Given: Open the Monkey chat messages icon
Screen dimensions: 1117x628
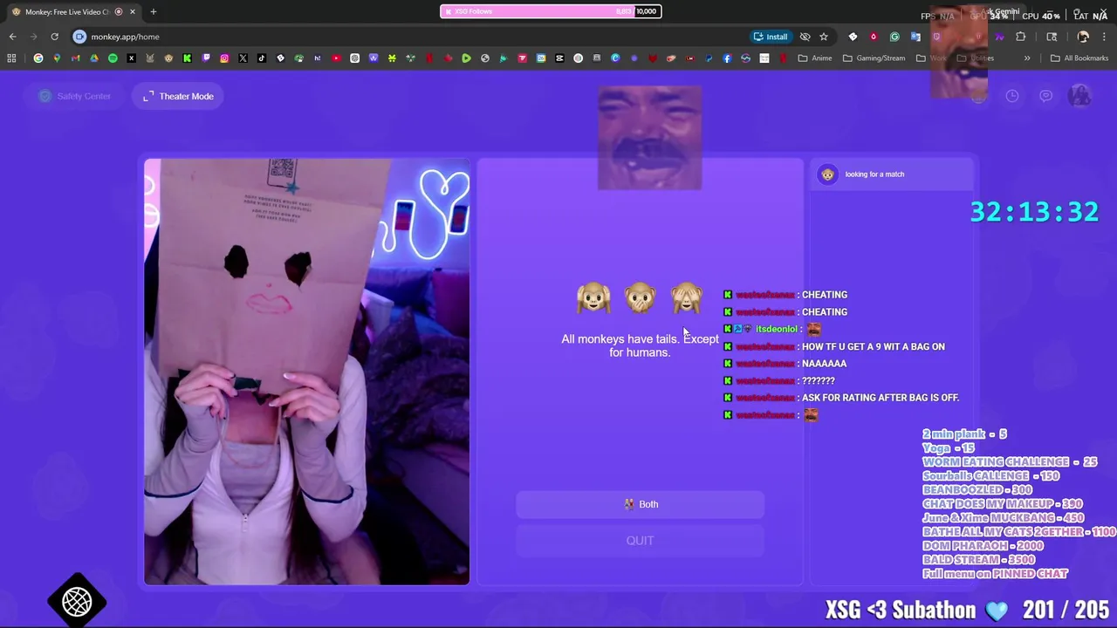Looking at the screenshot, I should click(x=1045, y=96).
